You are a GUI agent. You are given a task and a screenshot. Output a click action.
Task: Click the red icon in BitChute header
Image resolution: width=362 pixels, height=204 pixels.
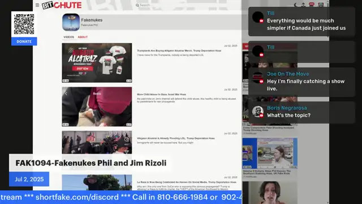[312, 5]
